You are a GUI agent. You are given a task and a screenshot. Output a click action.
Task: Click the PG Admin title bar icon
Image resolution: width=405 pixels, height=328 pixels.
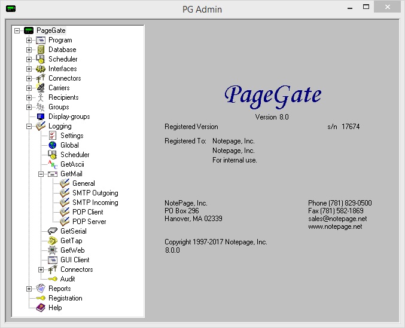point(11,9)
